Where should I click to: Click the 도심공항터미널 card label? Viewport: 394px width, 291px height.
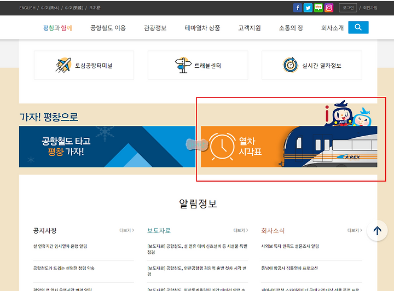tap(94, 66)
